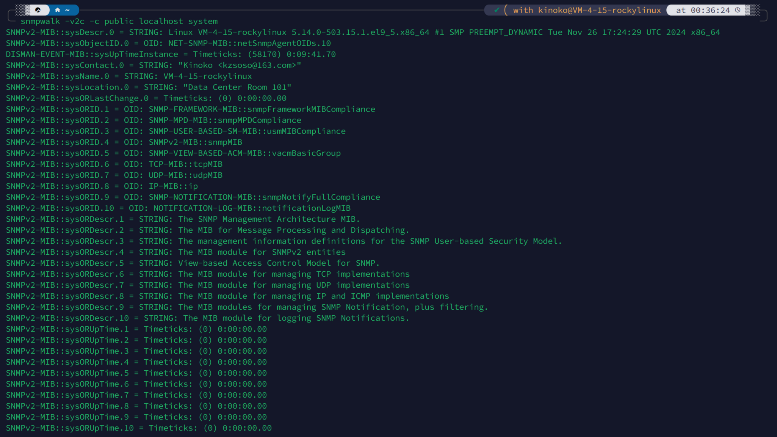
Task: Click the Rocky Linux logo in prompt
Action: click(38, 10)
